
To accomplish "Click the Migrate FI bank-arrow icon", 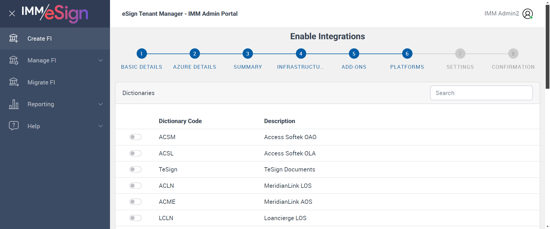I will tap(13, 82).
